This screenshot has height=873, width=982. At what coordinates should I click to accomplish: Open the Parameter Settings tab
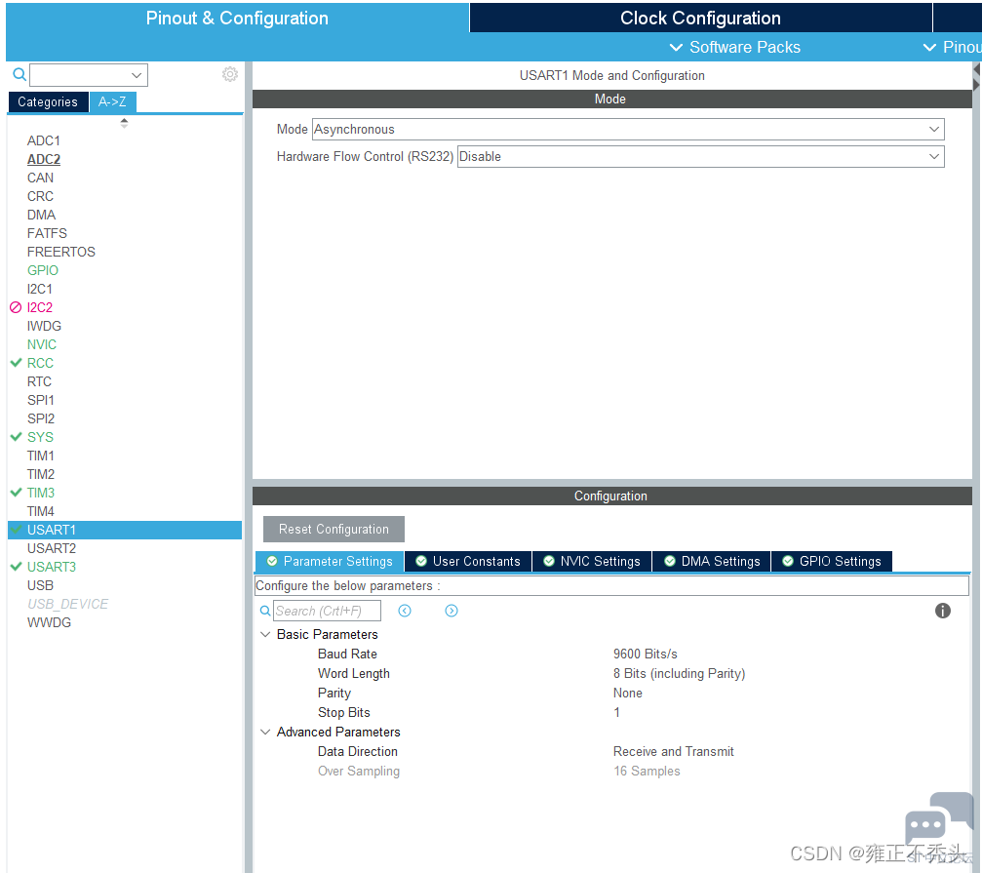(x=330, y=561)
